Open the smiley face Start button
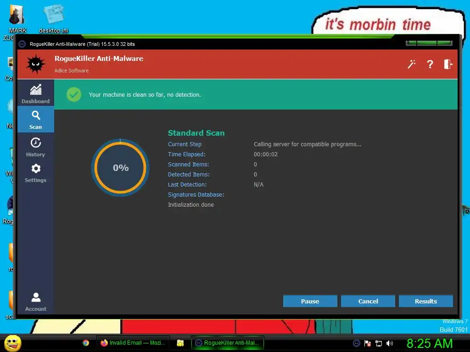This screenshot has width=470, height=352. 12,343
